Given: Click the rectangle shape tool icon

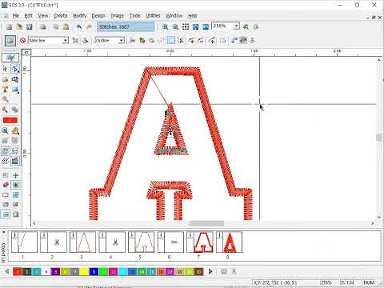Looking at the screenshot, I should point(6,194).
